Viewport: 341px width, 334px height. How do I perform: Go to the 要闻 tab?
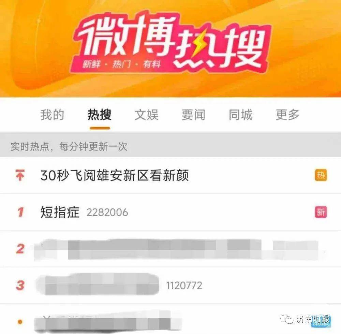[194, 115]
